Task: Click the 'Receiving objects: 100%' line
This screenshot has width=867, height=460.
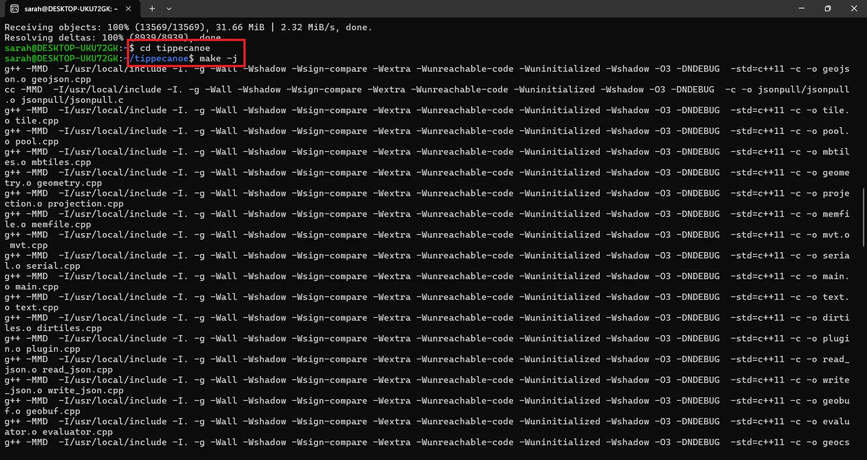Action: [x=188, y=28]
